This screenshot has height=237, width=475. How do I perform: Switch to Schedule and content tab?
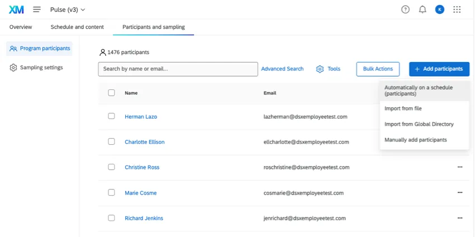click(77, 27)
